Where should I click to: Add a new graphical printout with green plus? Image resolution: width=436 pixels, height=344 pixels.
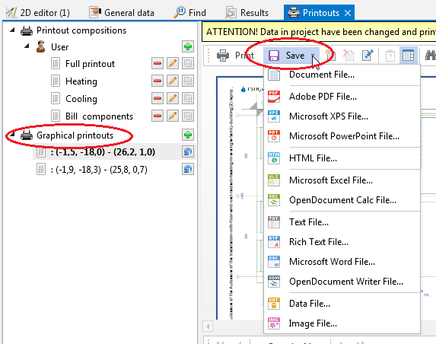[188, 135]
